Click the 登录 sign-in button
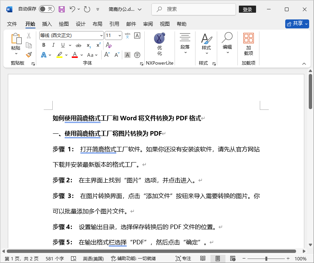 pyautogui.click(x=247, y=9)
